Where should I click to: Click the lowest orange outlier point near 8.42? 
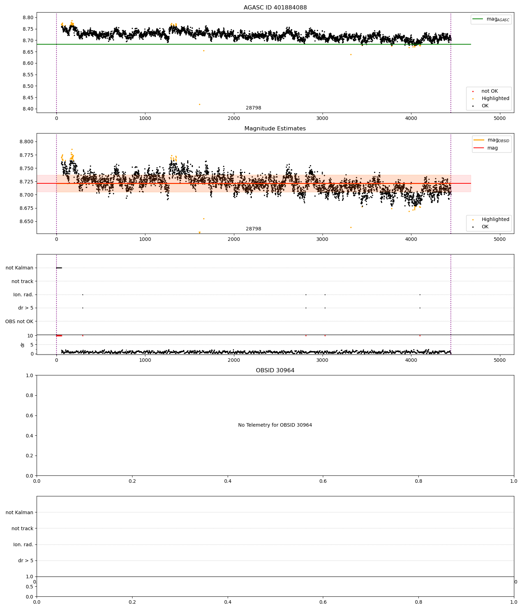(199, 104)
